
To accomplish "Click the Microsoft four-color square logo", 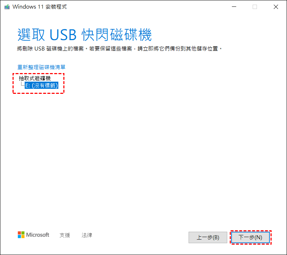I will 21,235.
